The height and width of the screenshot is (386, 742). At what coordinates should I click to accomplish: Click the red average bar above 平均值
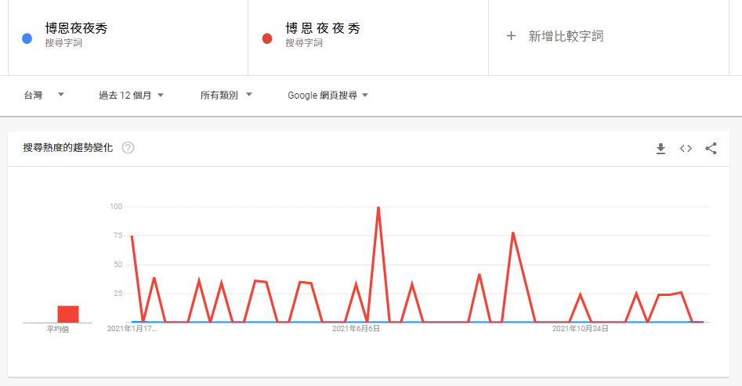(68, 314)
